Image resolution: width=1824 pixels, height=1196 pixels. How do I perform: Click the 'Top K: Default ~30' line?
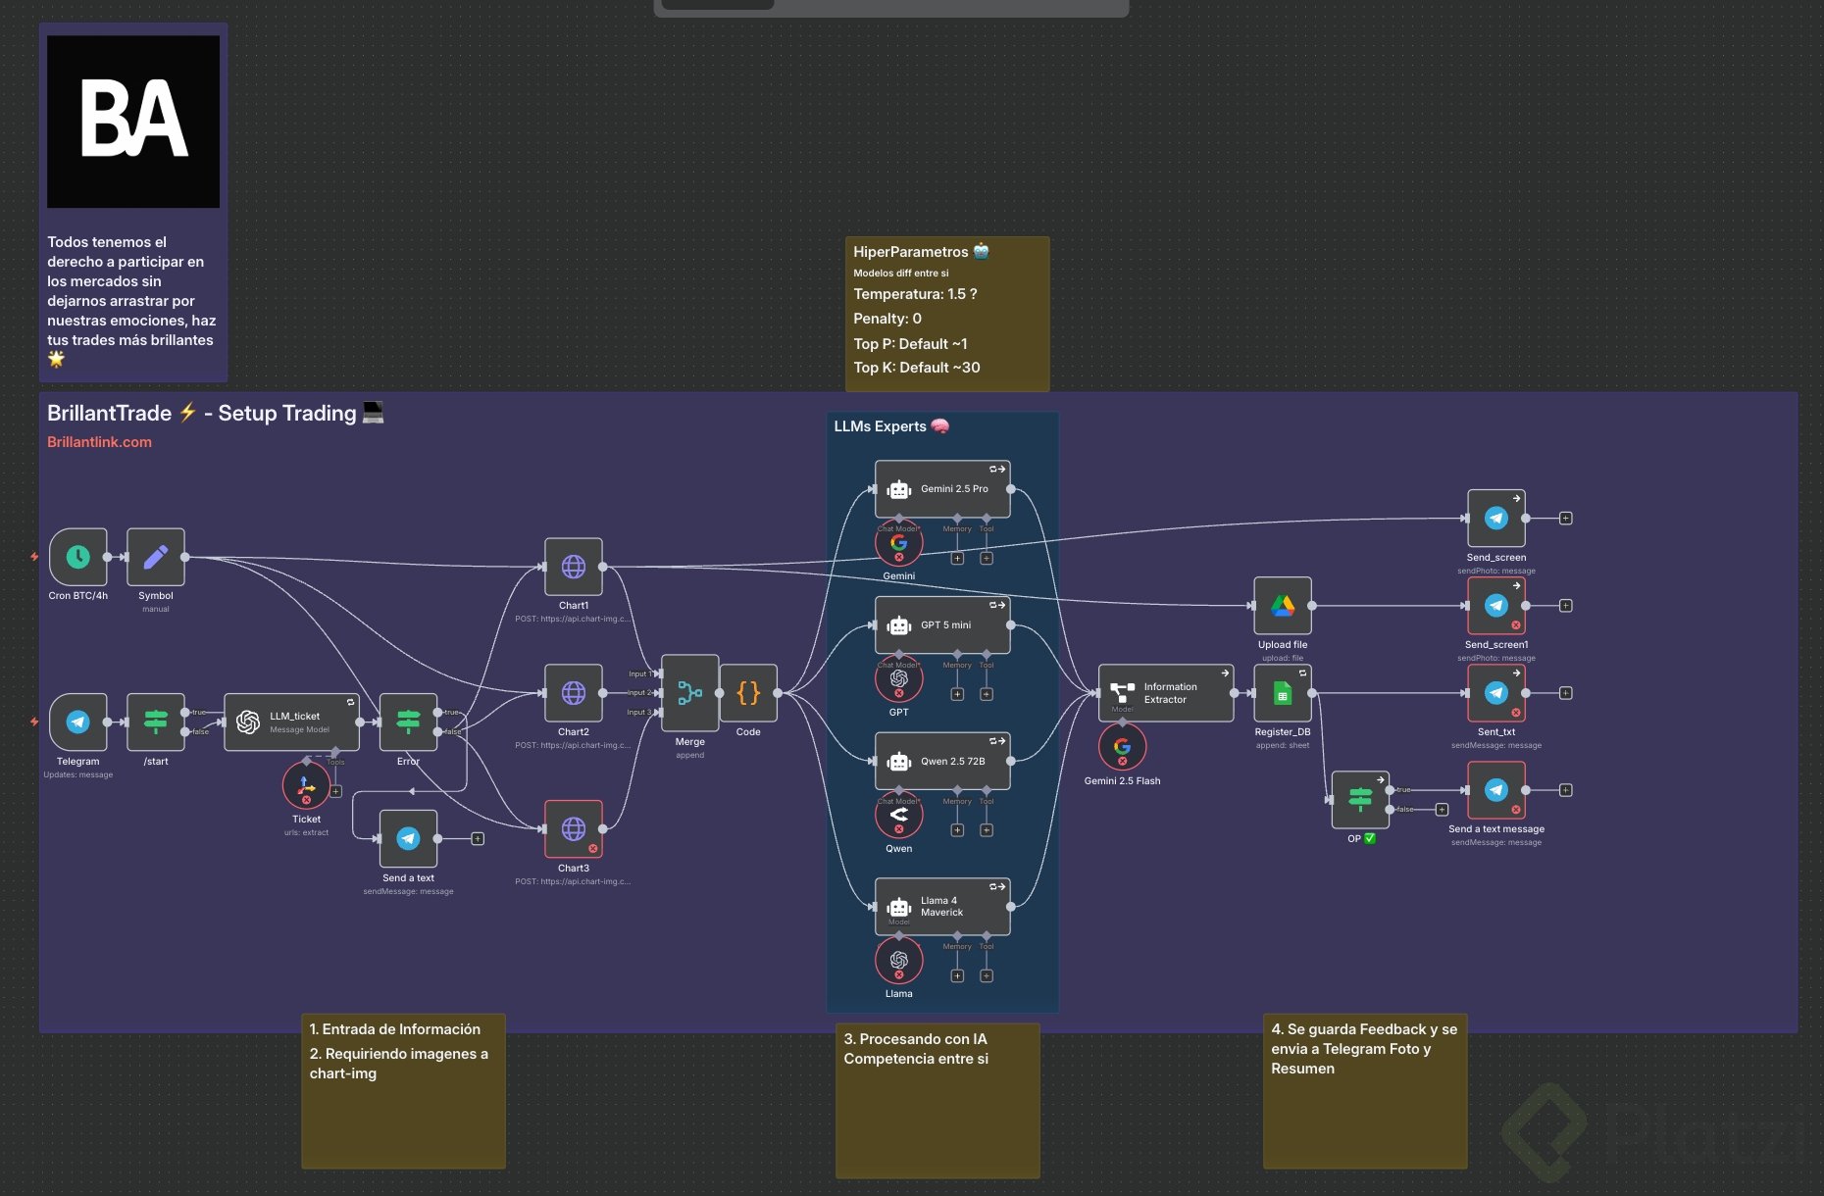coord(917,368)
